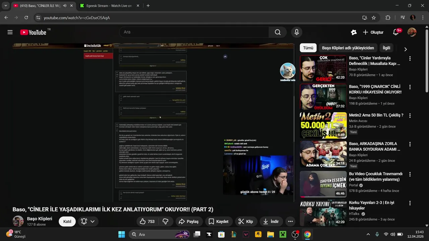Screen dimensions: 429x241
Task: Mute the playing Baso tab via speaker icon
Action: pos(64,6)
